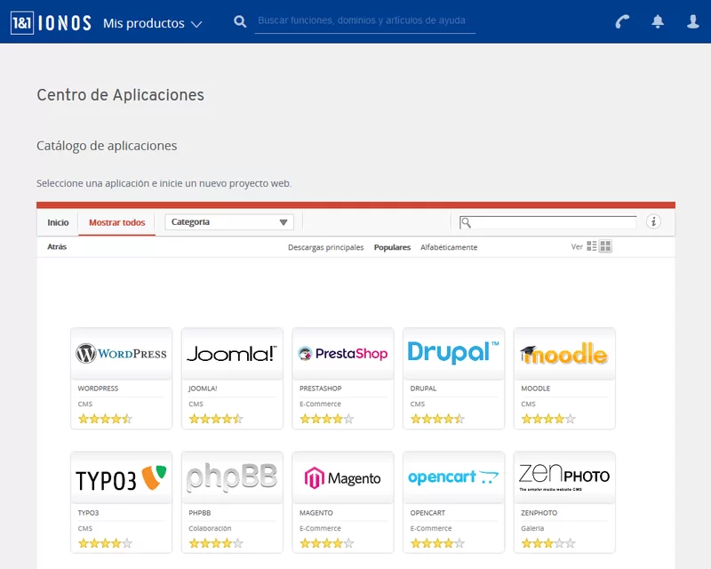
Task: Open the ZenPhoto logo tile
Action: (x=564, y=477)
